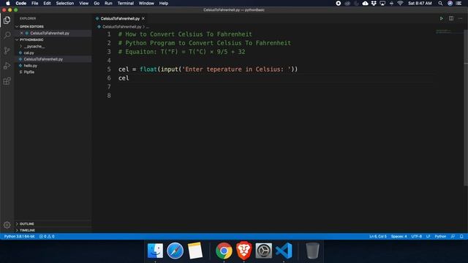Click Ln 6, Col 5 cursor position

(x=378, y=236)
